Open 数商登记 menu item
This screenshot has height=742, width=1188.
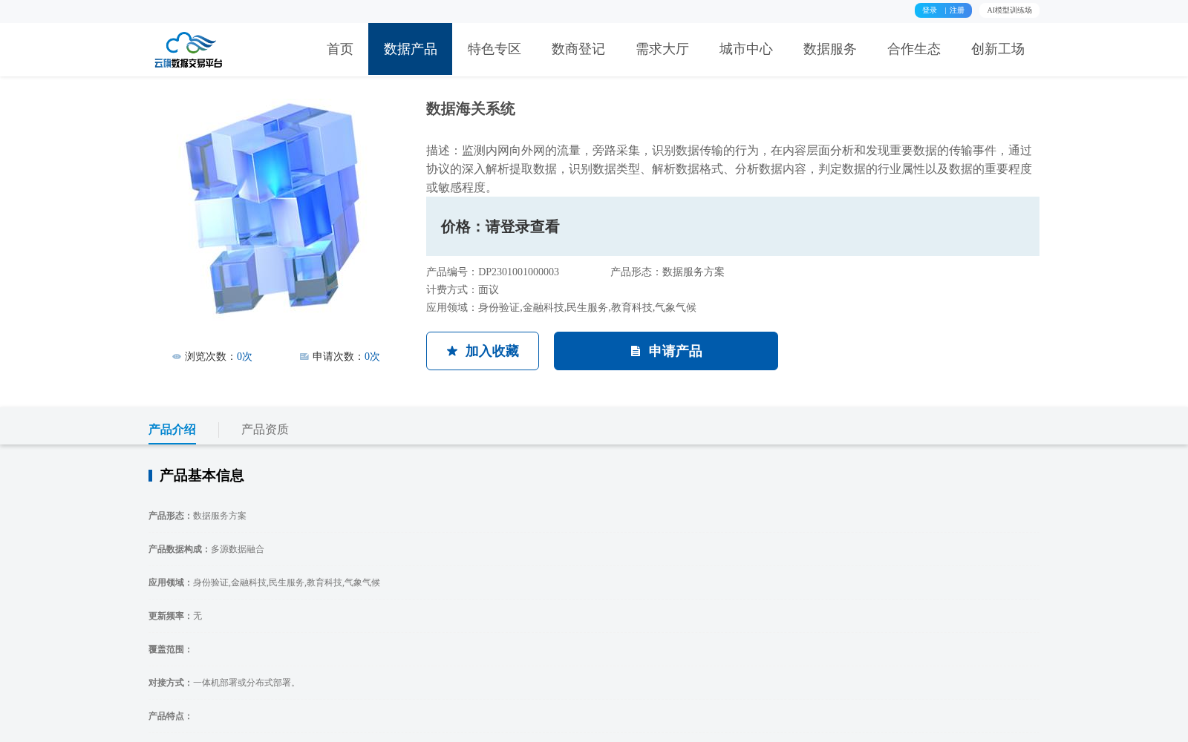pyautogui.click(x=578, y=49)
